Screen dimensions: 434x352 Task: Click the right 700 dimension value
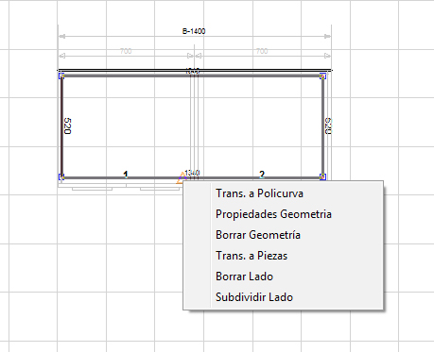click(262, 51)
